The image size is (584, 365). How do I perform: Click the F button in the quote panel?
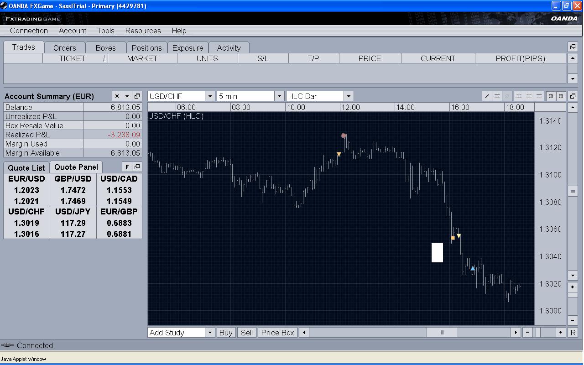click(127, 167)
